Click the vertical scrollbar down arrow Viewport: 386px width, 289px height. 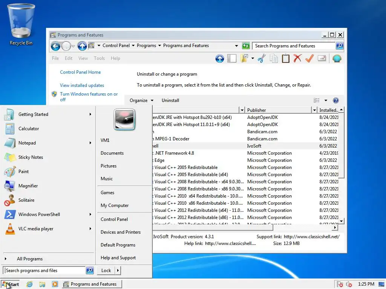(x=341, y=221)
